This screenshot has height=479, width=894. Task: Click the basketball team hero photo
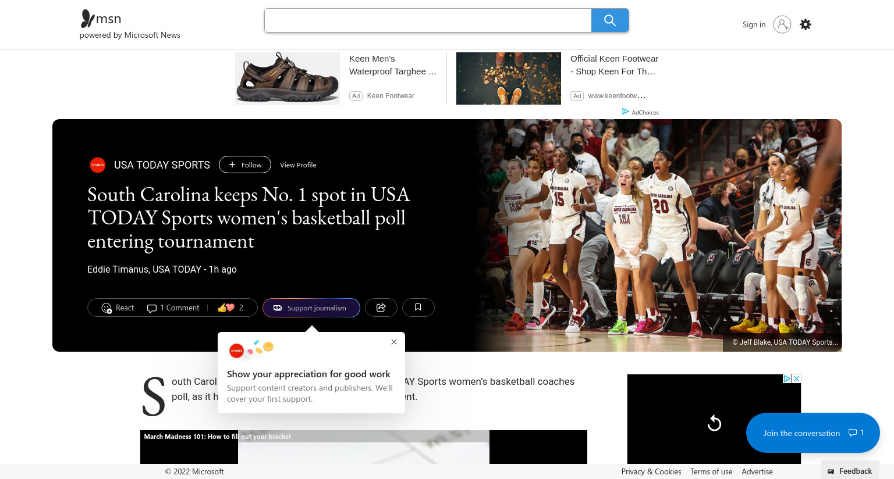tap(657, 235)
